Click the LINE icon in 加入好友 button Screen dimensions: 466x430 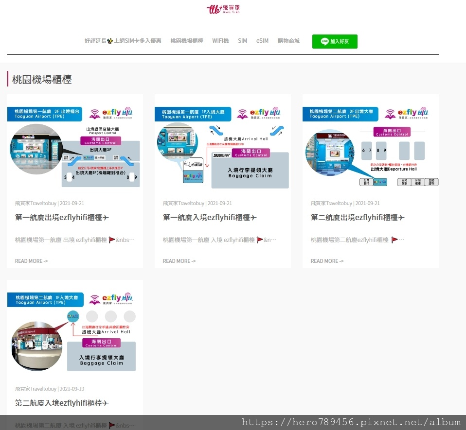pos(324,41)
